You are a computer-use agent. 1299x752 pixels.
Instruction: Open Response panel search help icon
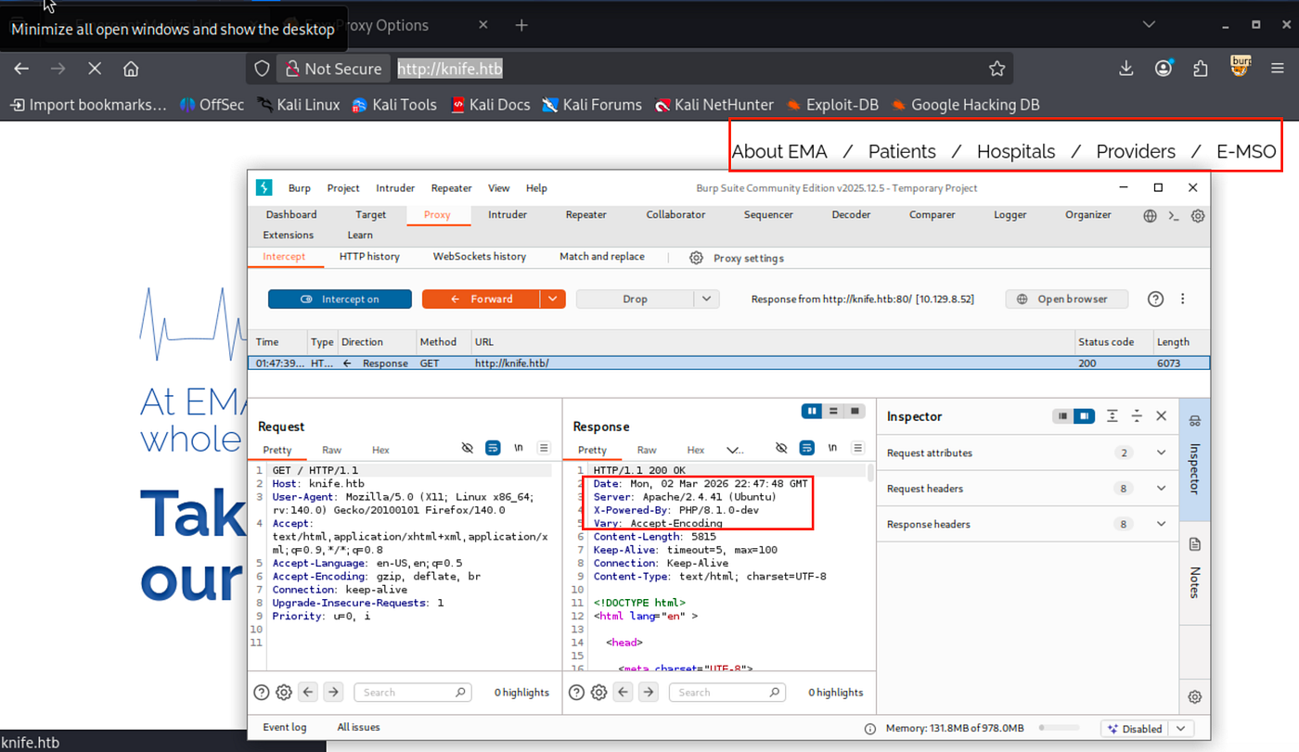(x=576, y=692)
